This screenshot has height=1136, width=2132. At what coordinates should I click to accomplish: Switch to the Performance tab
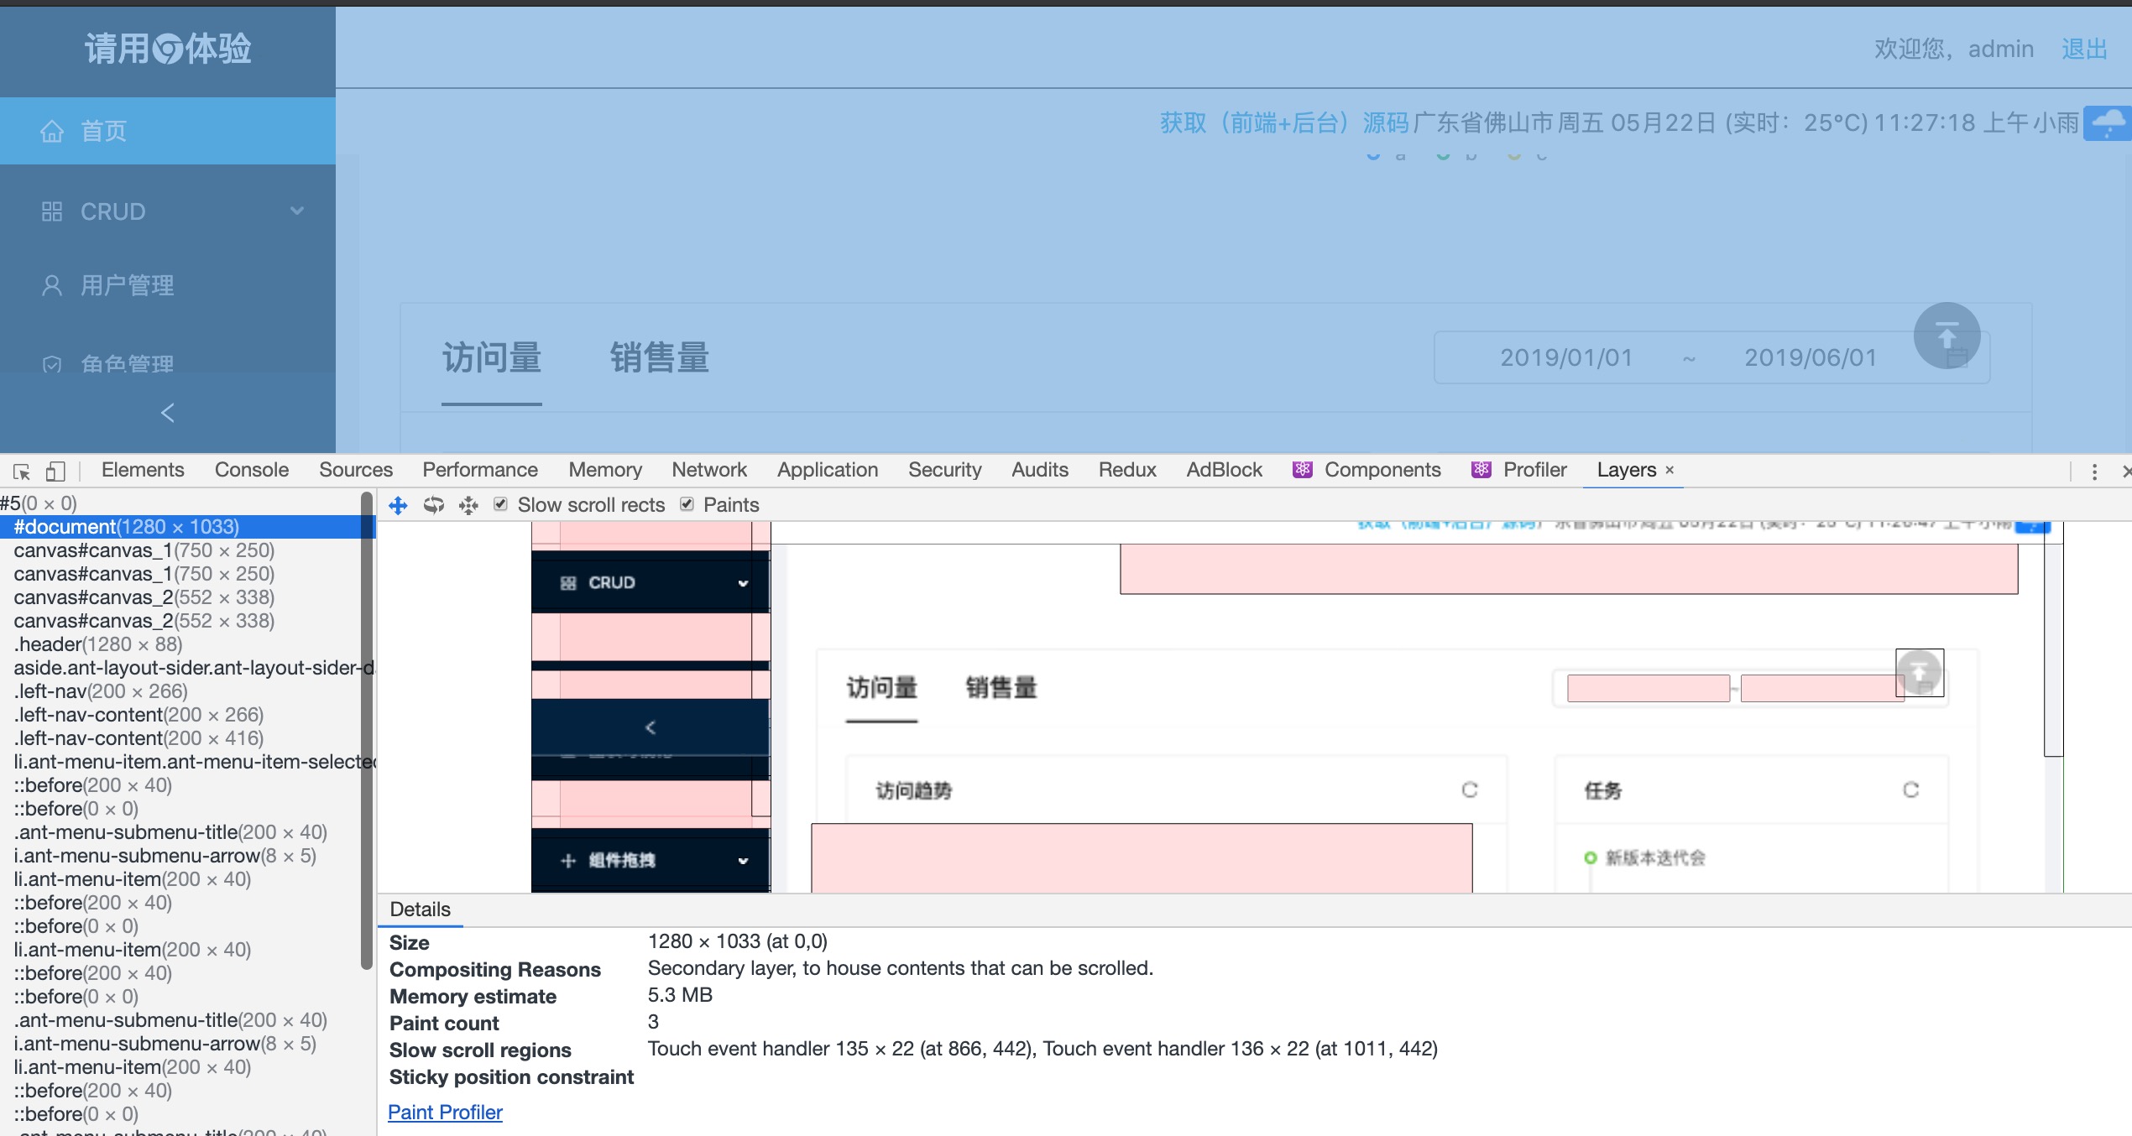click(x=480, y=470)
